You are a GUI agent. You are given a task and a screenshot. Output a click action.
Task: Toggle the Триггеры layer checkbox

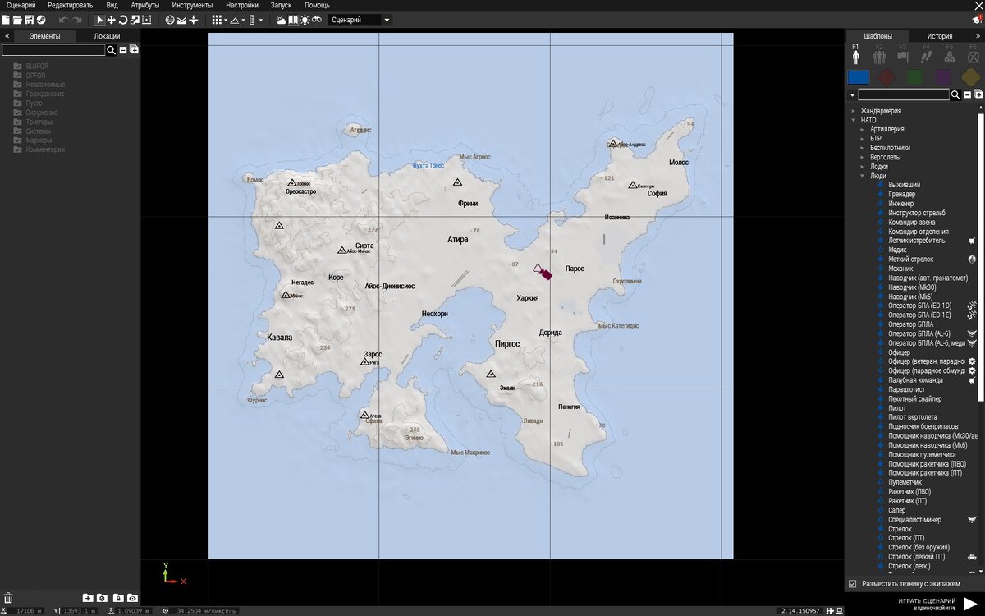(17, 122)
